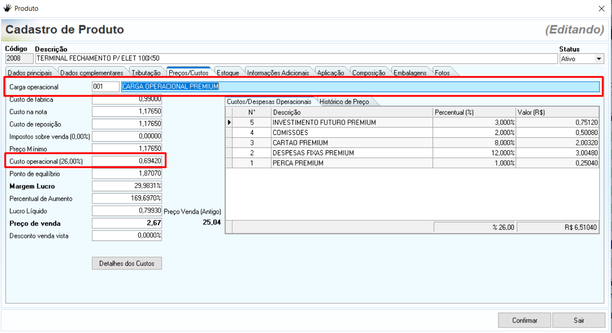612x333 pixels.
Task: Select DESPESAS FIXAS PREMIUM row
Action: [x=412, y=153]
